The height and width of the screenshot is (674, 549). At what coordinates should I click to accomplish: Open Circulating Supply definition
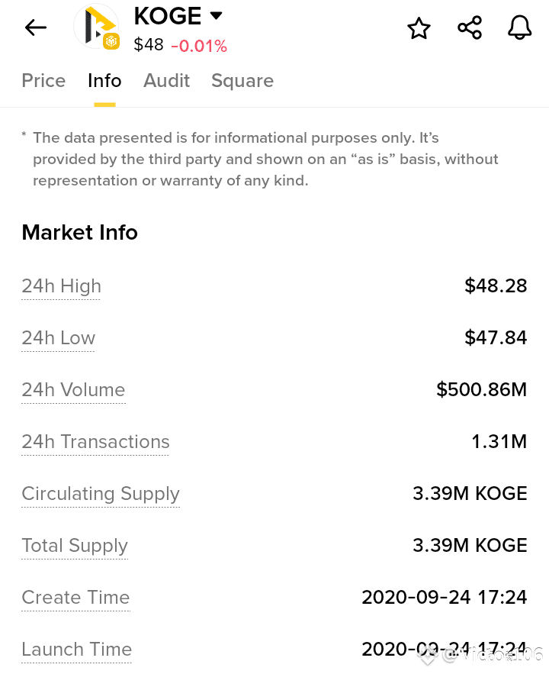[x=101, y=494]
